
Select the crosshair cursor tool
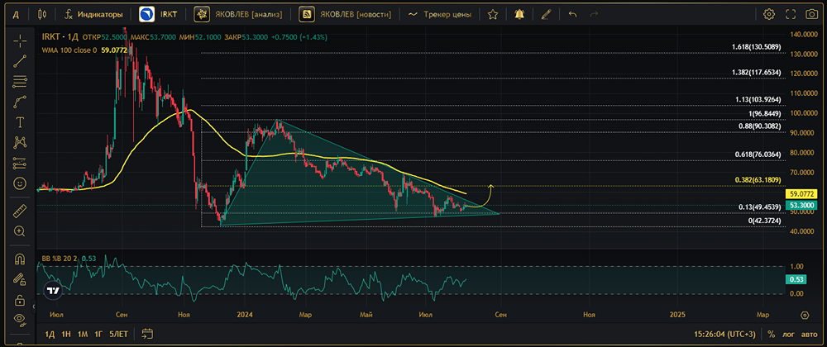point(19,42)
